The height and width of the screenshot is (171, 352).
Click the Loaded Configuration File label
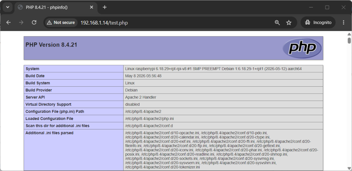click(x=49, y=119)
